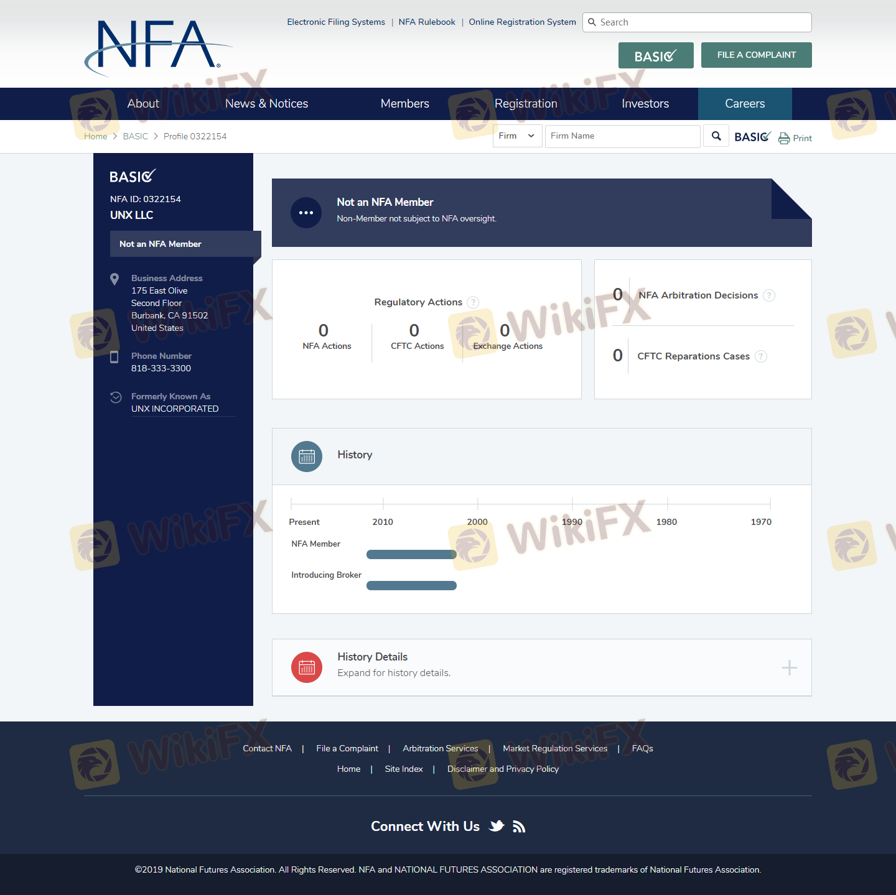896x895 pixels.
Task: Click the red History Details calendar icon
Action: pyautogui.click(x=307, y=667)
